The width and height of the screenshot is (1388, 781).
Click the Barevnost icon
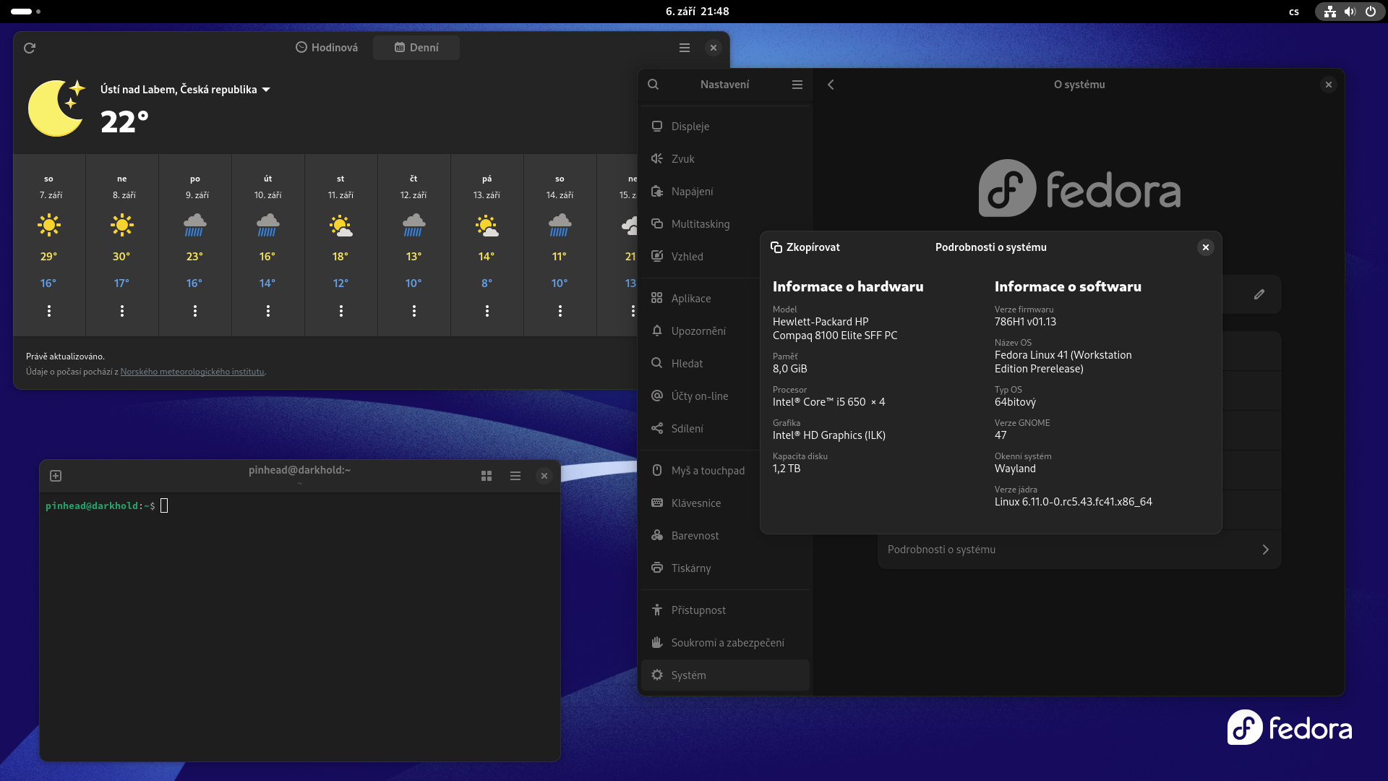click(x=657, y=535)
